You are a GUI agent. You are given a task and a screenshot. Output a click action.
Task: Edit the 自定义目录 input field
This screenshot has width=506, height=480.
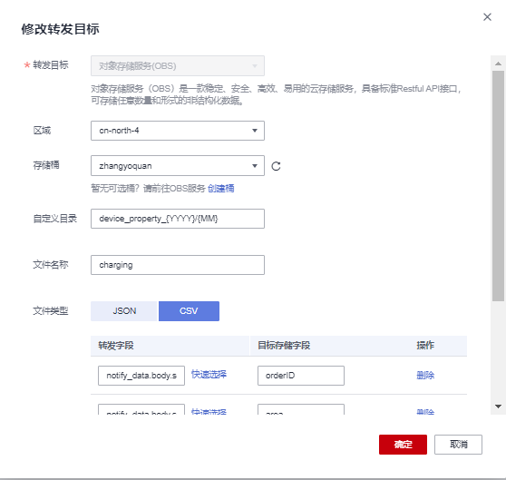(178, 219)
